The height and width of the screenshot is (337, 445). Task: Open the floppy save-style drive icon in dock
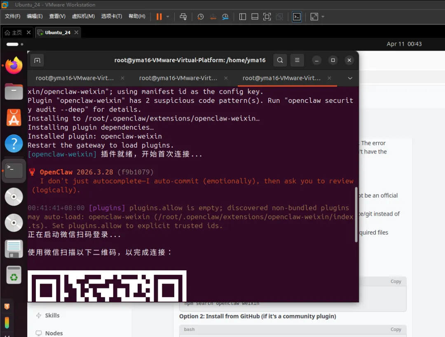pos(14,249)
